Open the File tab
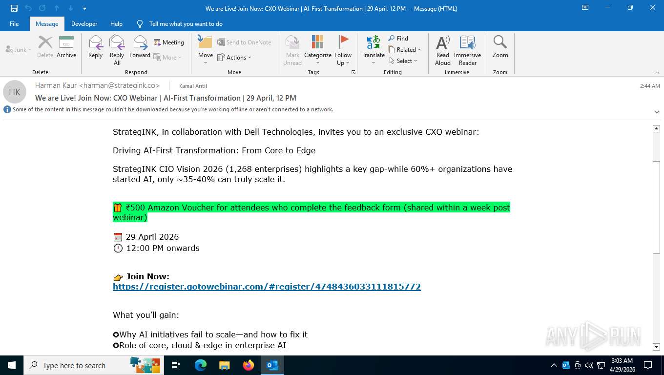The width and height of the screenshot is (664, 375). pyautogui.click(x=14, y=23)
